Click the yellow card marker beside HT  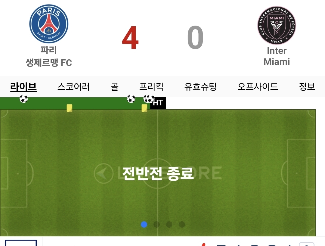click(x=144, y=108)
